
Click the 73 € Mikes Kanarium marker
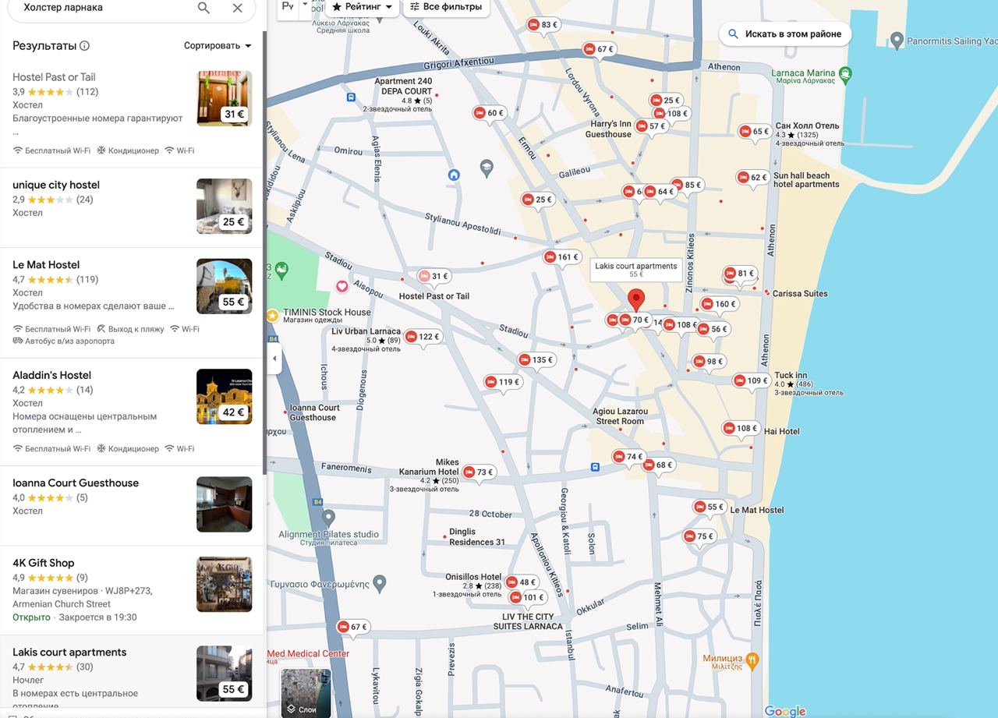479,472
